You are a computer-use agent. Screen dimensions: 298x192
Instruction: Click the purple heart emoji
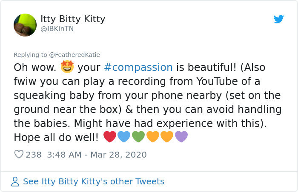pyautogui.click(x=181, y=137)
